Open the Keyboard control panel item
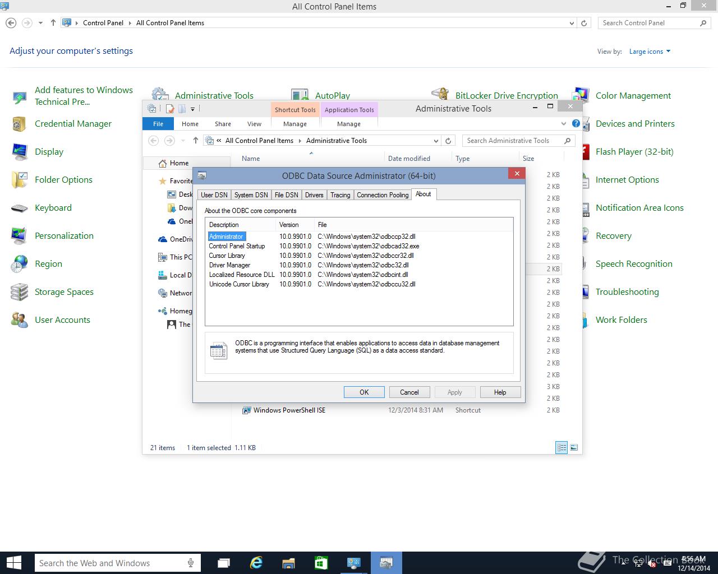The image size is (718, 574). coord(53,208)
